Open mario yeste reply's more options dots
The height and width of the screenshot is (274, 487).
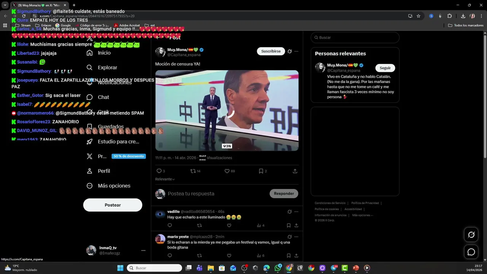[x=296, y=237]
